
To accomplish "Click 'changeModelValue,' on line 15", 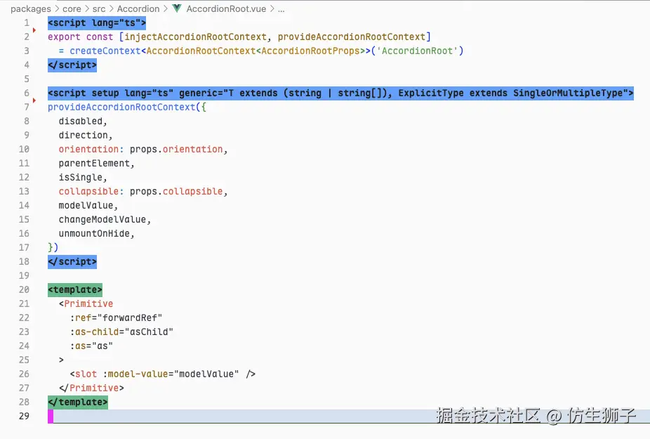I will click(105, 219).
